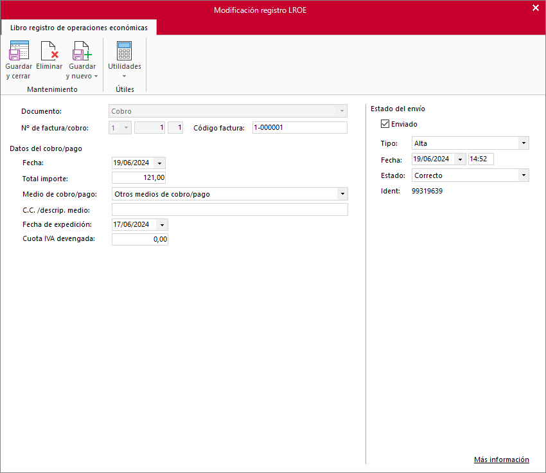Image resolution: width=546 pixels, height=473 pixels.
Task: Click the small order number field before Código factura
Action: (175, 128)
